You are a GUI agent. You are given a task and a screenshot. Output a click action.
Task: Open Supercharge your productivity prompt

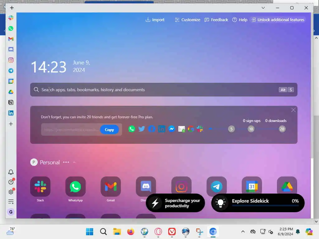click(175, 203)
